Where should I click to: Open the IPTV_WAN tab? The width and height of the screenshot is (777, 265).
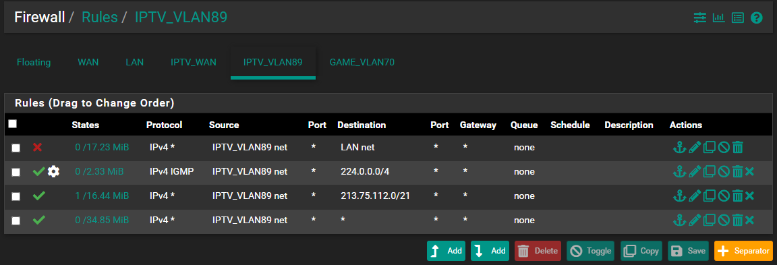click(194, 63)
